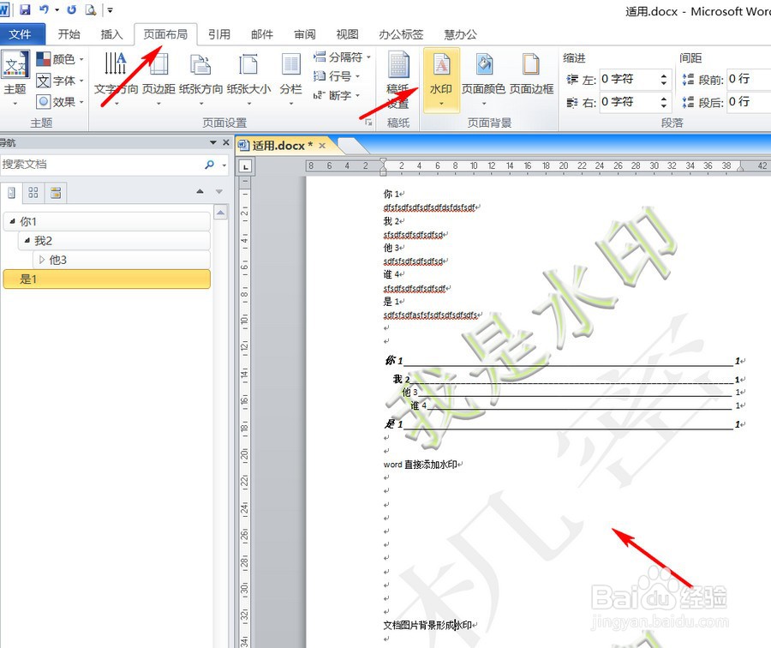771x648 pixels.
Task: Close the navigation pane
Action: (226, 142)
